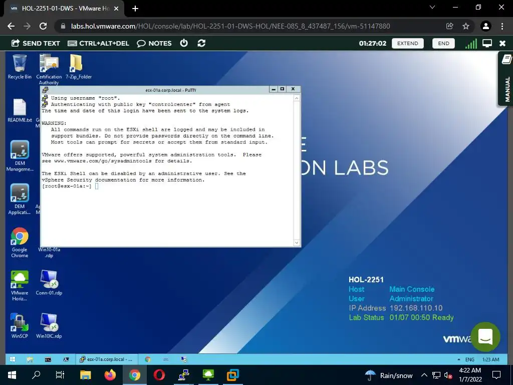Click the PuTTY system menu icon
This screenshot has height=385, width=513.
[45, 90]
